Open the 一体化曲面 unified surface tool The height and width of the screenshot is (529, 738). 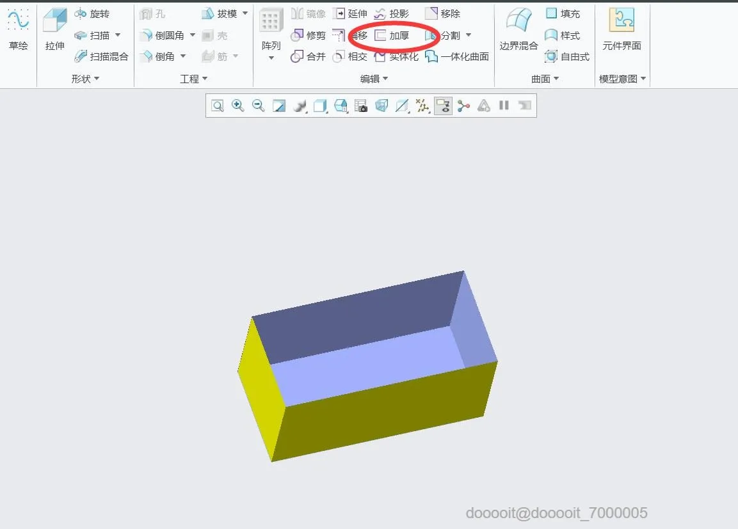457,56
